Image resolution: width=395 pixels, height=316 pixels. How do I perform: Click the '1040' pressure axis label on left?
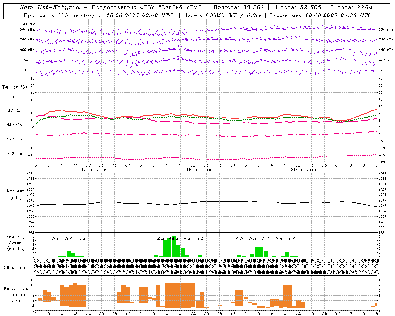coord(31,173)
